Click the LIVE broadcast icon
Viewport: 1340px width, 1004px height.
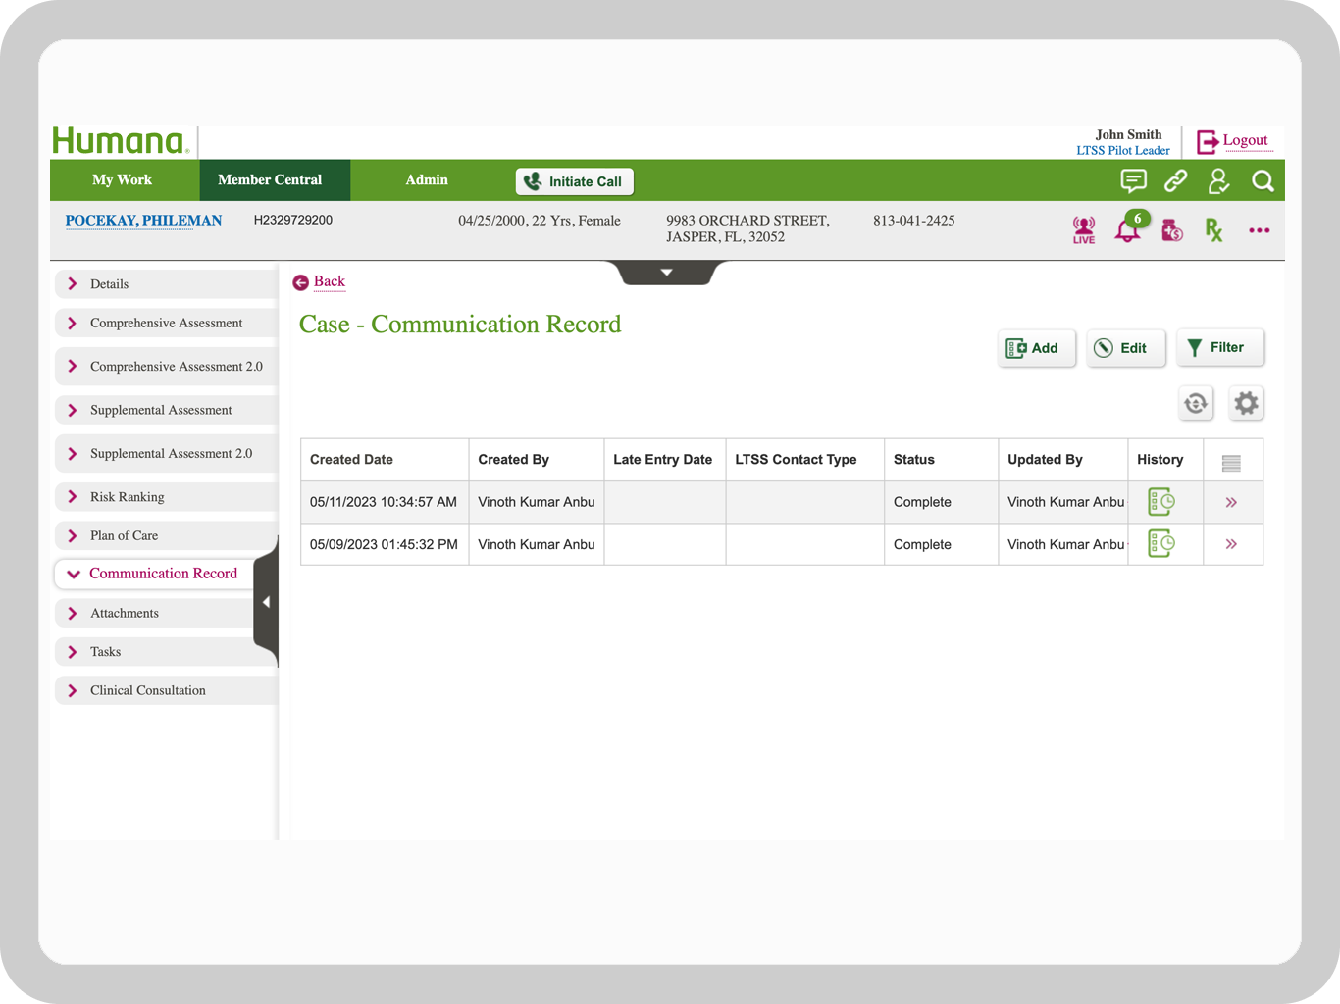pos(1083,230)
